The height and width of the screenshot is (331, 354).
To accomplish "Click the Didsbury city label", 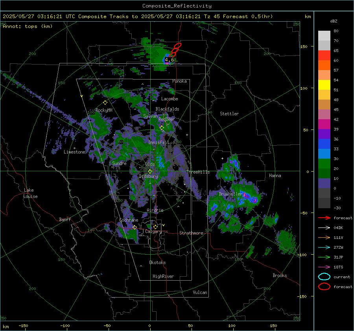I will coord(148,176).
